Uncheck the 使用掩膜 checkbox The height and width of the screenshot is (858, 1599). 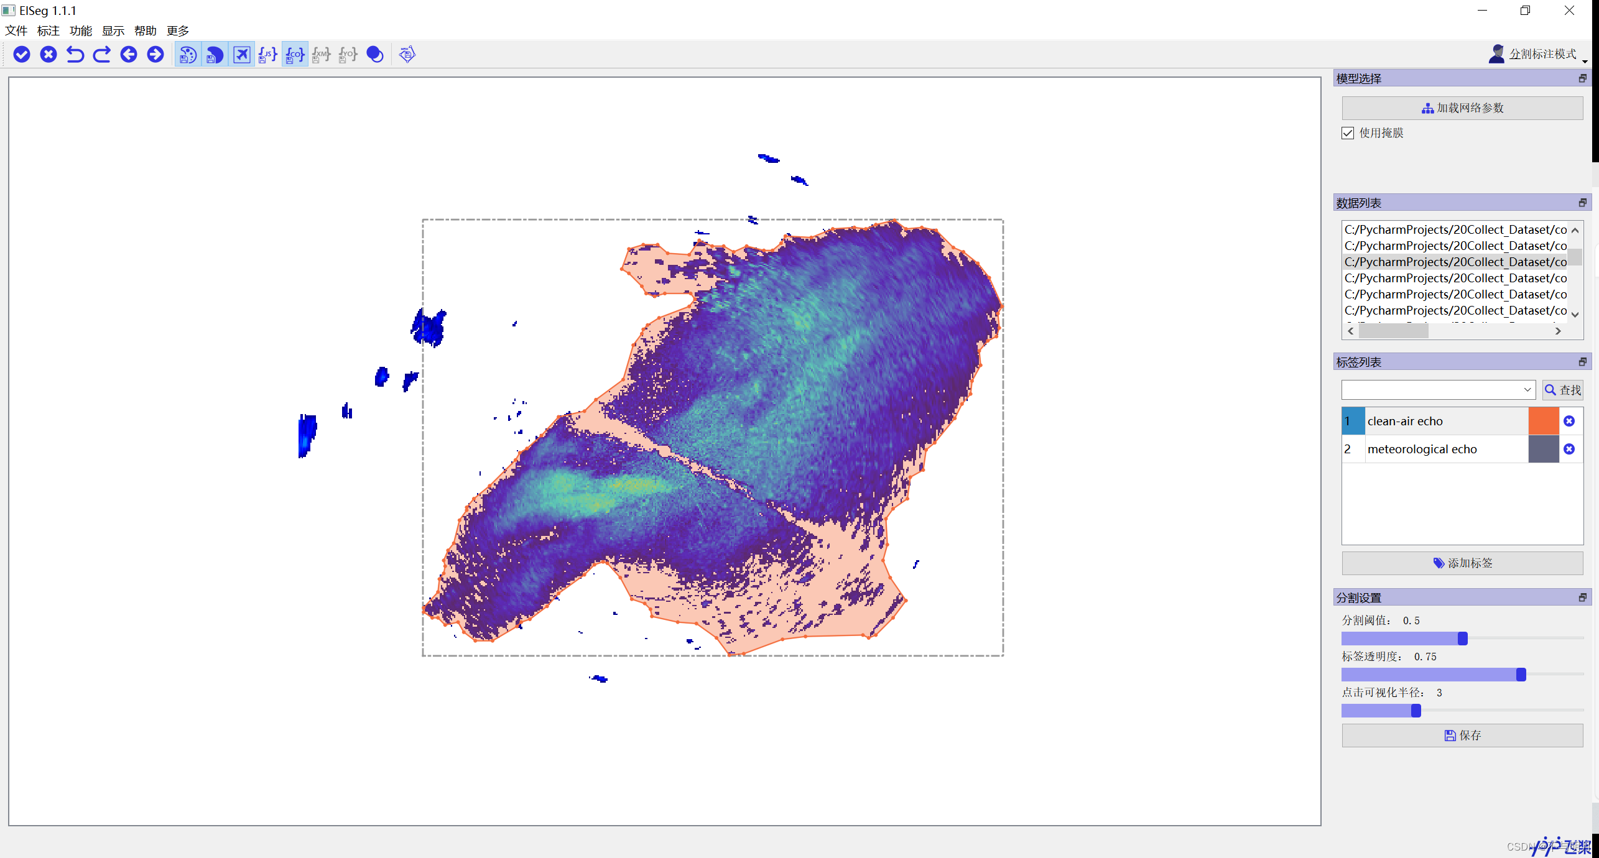[1348, 133]
